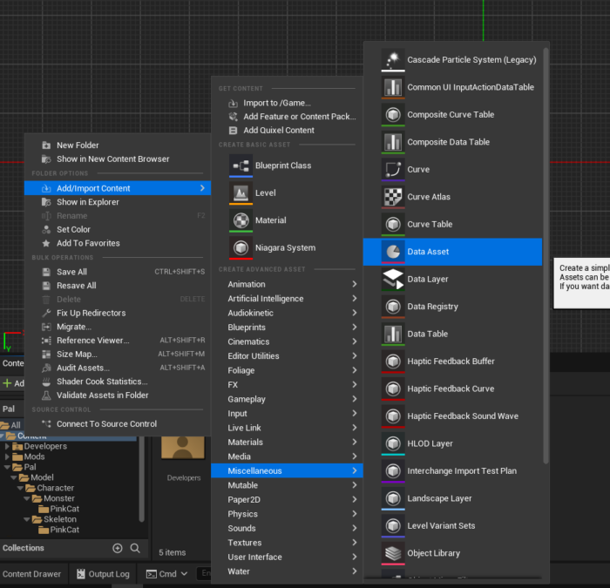The height and width of the screenshot is (588, 610).
Task: Click the Data Layer icon
Action: click(x=393, y=280)
